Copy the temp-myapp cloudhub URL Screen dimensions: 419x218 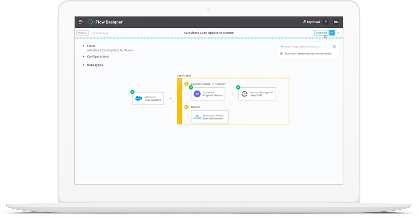point(334,47)
